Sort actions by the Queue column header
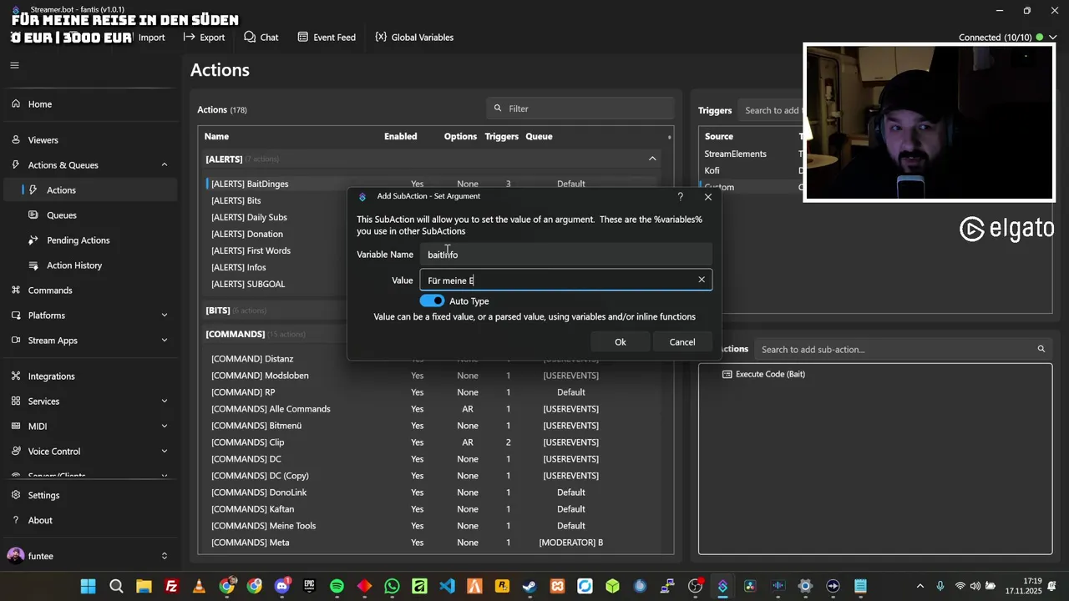Viewport: 1069px width, 601px height. 539,136
